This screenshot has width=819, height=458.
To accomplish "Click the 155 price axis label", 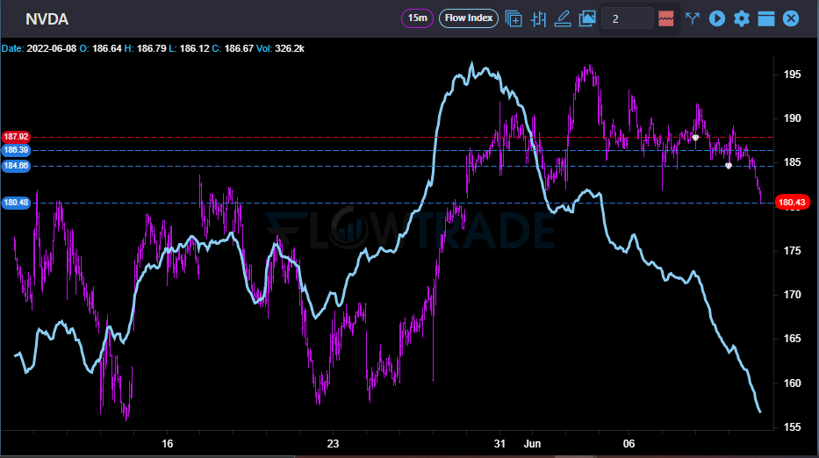I will (x=792, y=427).
